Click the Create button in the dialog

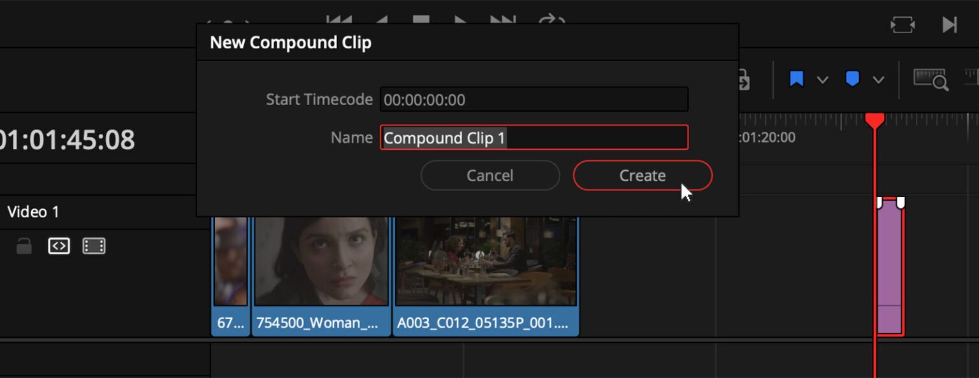[x=642, y=175]
